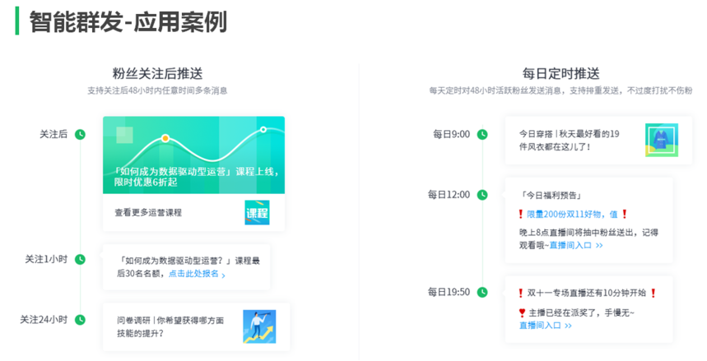707x361 pixels.
Task: Click the coat image in 今日穿搭 card
Action: (x=661, y=140)
